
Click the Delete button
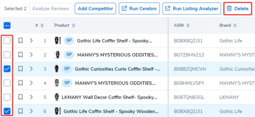pyautogui.click(x=238, y=9)
